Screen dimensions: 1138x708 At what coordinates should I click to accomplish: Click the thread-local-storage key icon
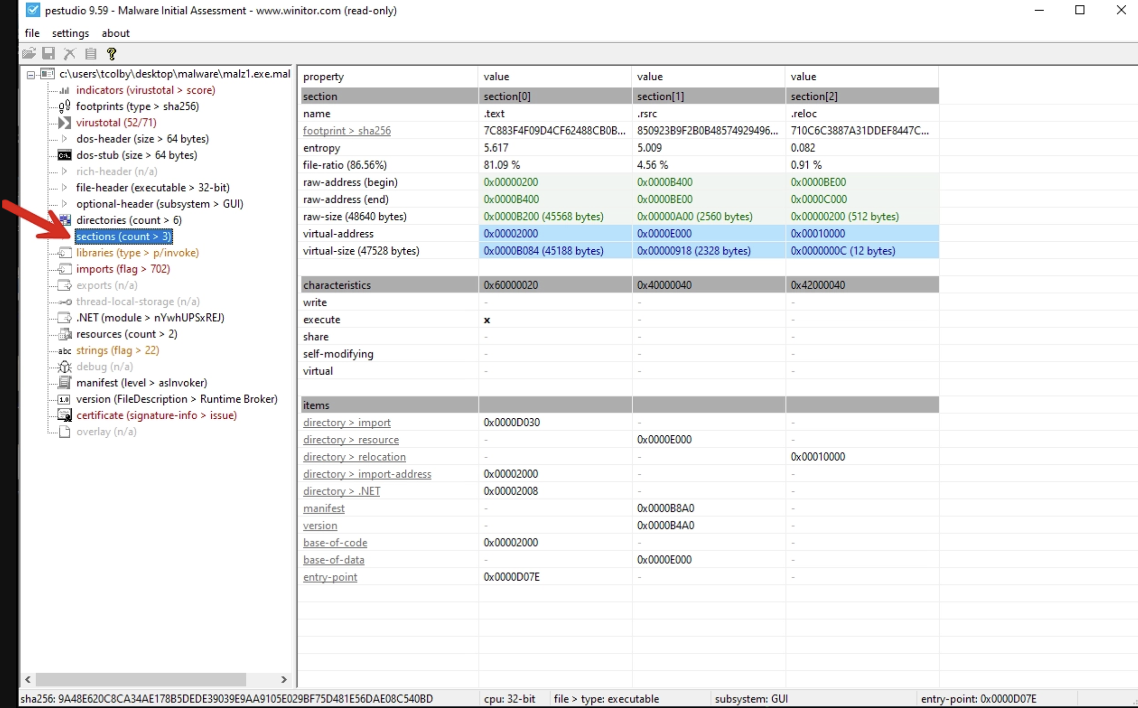point(65,302)
